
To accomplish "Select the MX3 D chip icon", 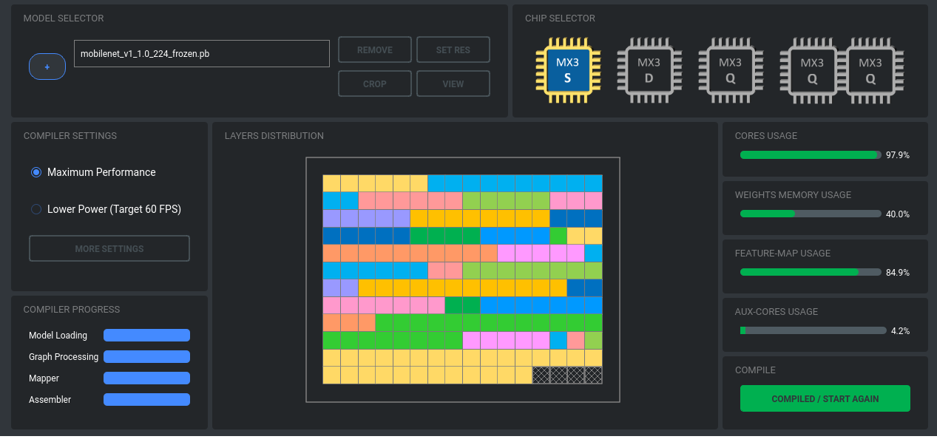I will point(649,70).
